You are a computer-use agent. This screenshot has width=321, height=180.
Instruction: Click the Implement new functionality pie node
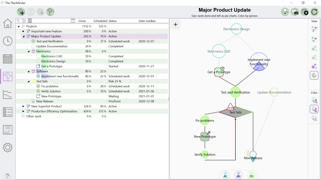click(259, 62)
